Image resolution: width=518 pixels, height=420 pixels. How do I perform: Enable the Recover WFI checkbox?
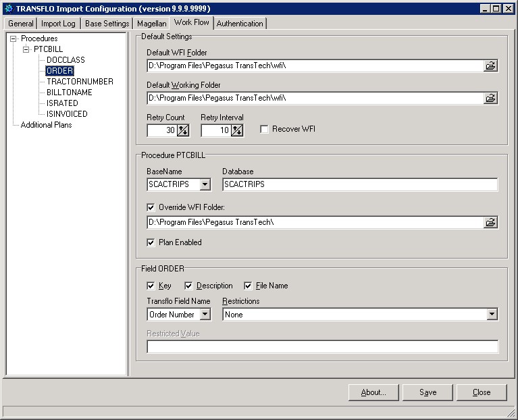[x=264, y=129]
